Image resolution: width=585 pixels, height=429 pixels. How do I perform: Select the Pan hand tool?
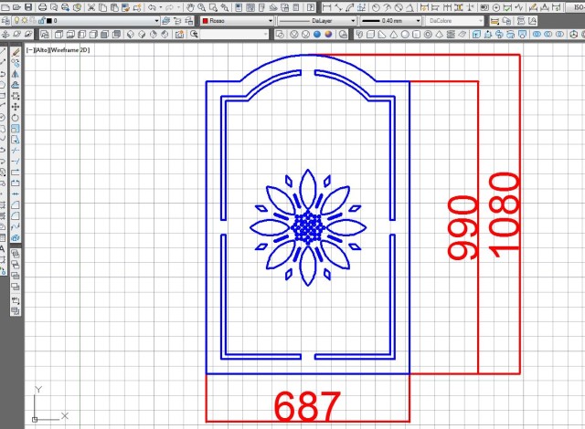coord(190,6)
